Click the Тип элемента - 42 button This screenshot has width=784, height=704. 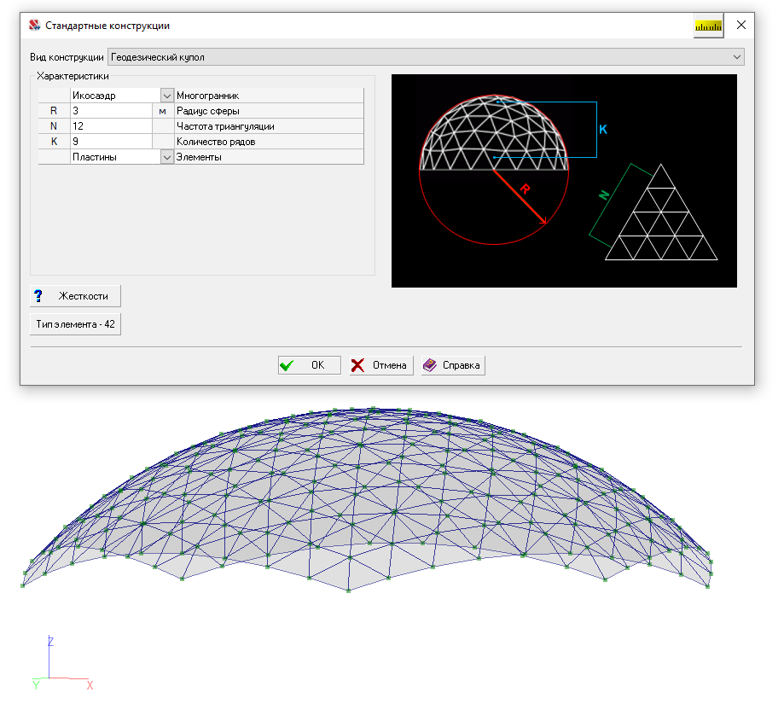[76, 324]
